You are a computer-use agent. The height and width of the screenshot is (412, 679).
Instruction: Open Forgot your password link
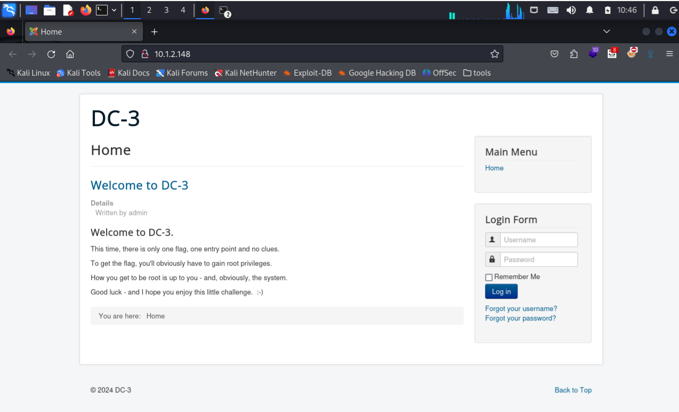tap(520, 318)
